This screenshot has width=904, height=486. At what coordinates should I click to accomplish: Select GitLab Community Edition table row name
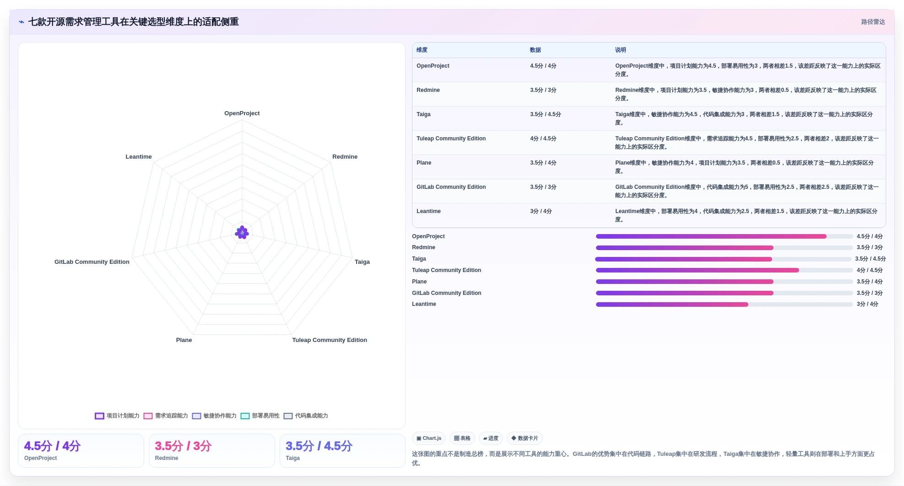tap(451, 187)
